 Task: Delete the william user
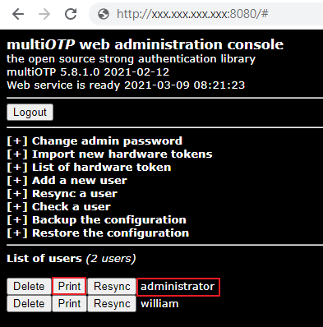[x=29, y=304]
